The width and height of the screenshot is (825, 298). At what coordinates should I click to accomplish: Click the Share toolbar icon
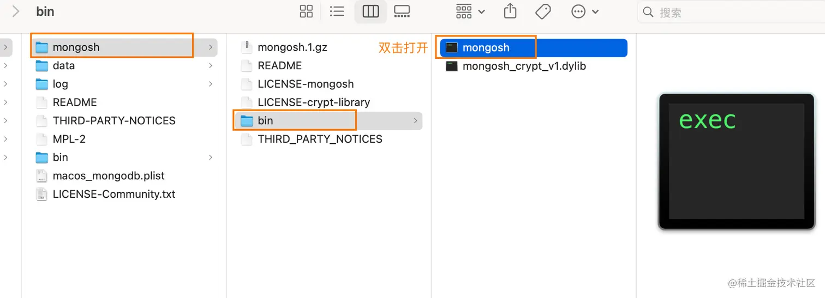click(510, 11)
